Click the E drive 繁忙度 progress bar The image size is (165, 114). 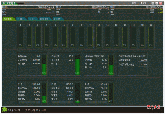pos(96,102)
